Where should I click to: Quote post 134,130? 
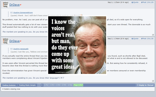(x=135, y=39)
